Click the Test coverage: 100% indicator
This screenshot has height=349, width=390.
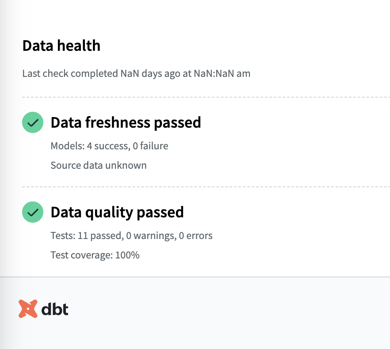(x=95, y=255)
